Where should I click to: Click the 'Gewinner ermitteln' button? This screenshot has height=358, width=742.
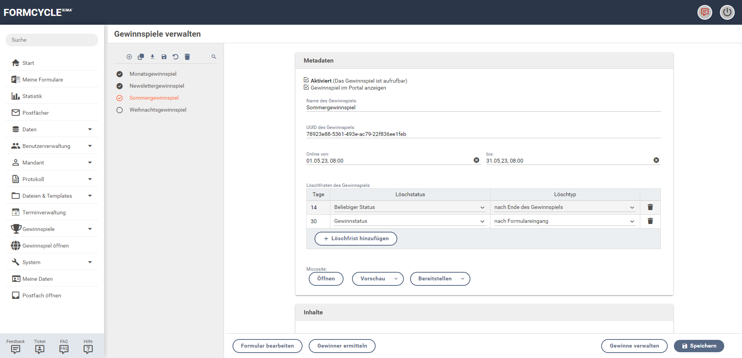click(x=342, y=346)
